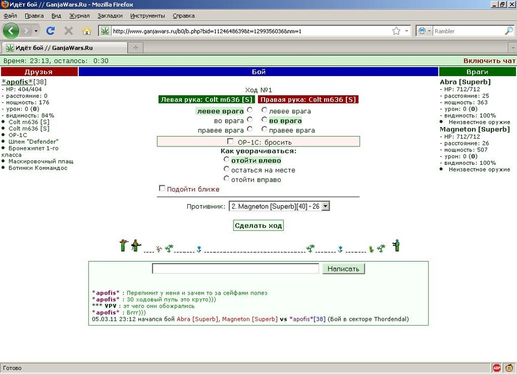
Task: Select left hand 'левее врага' radio
Action: click(x=250, y=110)
